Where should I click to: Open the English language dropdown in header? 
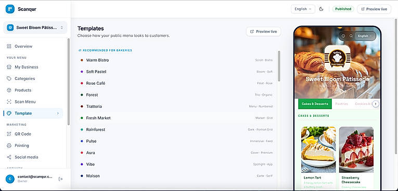click(303, 9)
